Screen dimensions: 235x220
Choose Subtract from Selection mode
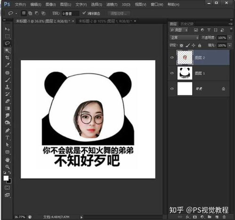tap(37, 13)
